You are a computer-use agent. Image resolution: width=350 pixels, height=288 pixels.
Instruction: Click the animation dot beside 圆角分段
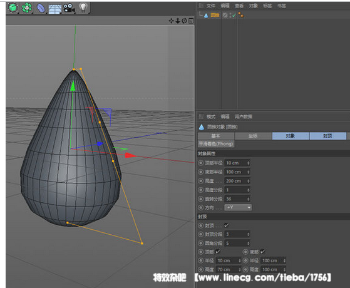[x=200, y=243]
